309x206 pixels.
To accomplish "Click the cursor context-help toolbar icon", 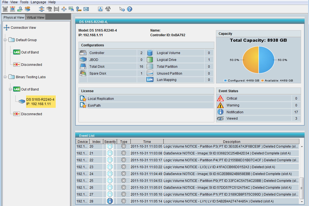I will 122,9.
